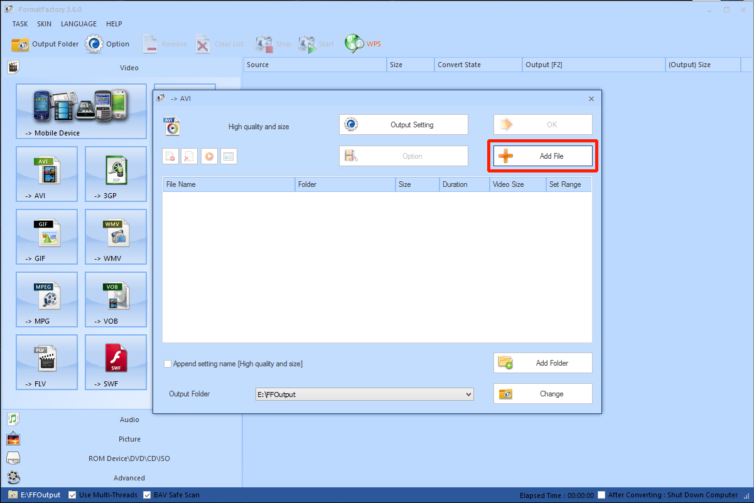Screen dimensions: 754x503
Task: Click the Duration column header
Action: (465, 184)
